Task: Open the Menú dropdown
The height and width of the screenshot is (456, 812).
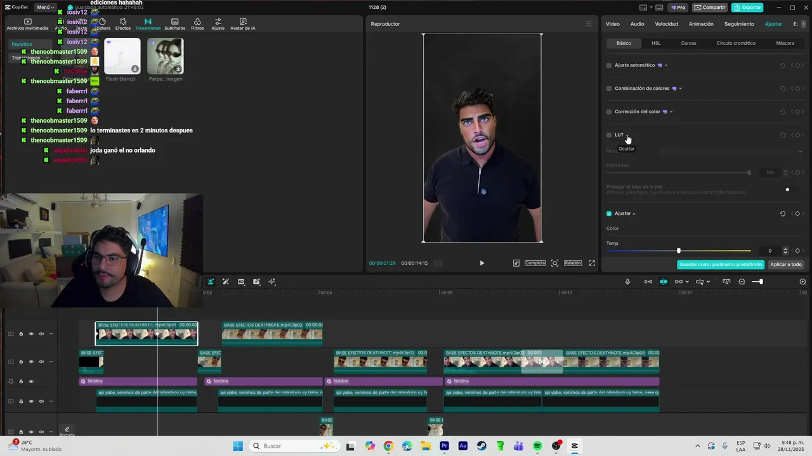Action: point(45,7)
